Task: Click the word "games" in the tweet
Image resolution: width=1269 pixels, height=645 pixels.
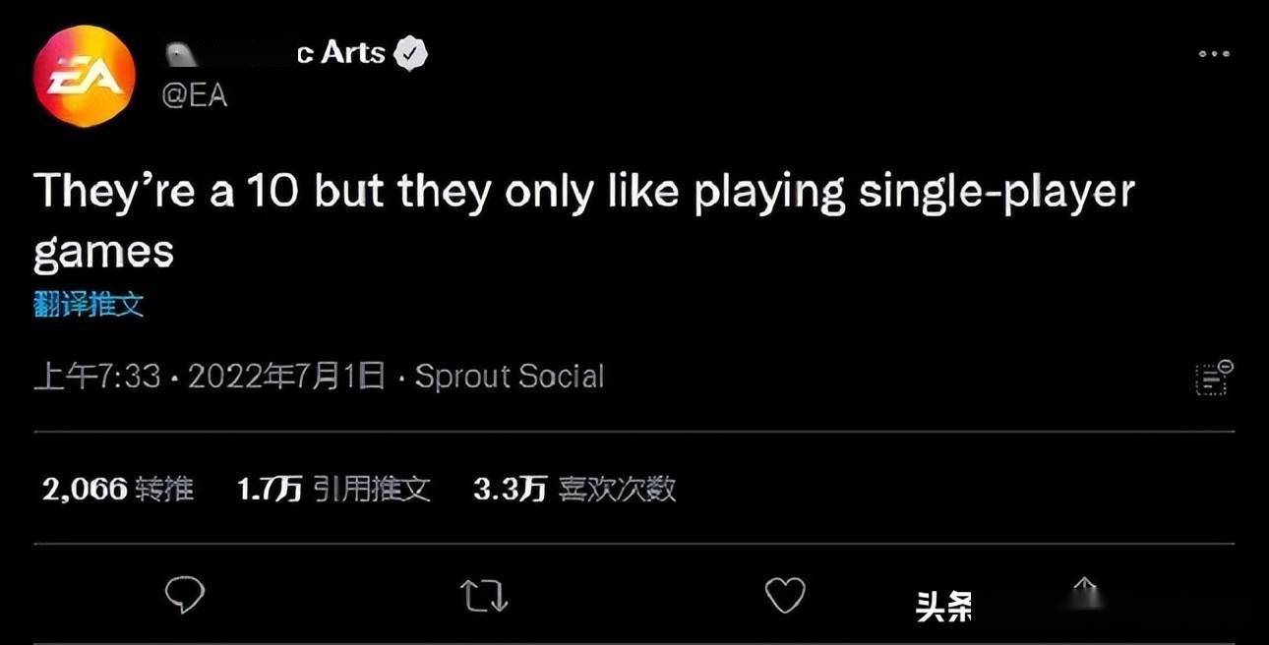Action: point(103,253)
